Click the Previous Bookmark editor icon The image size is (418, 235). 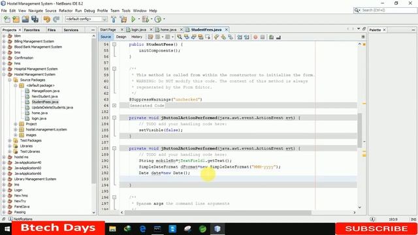coord(216,37)
